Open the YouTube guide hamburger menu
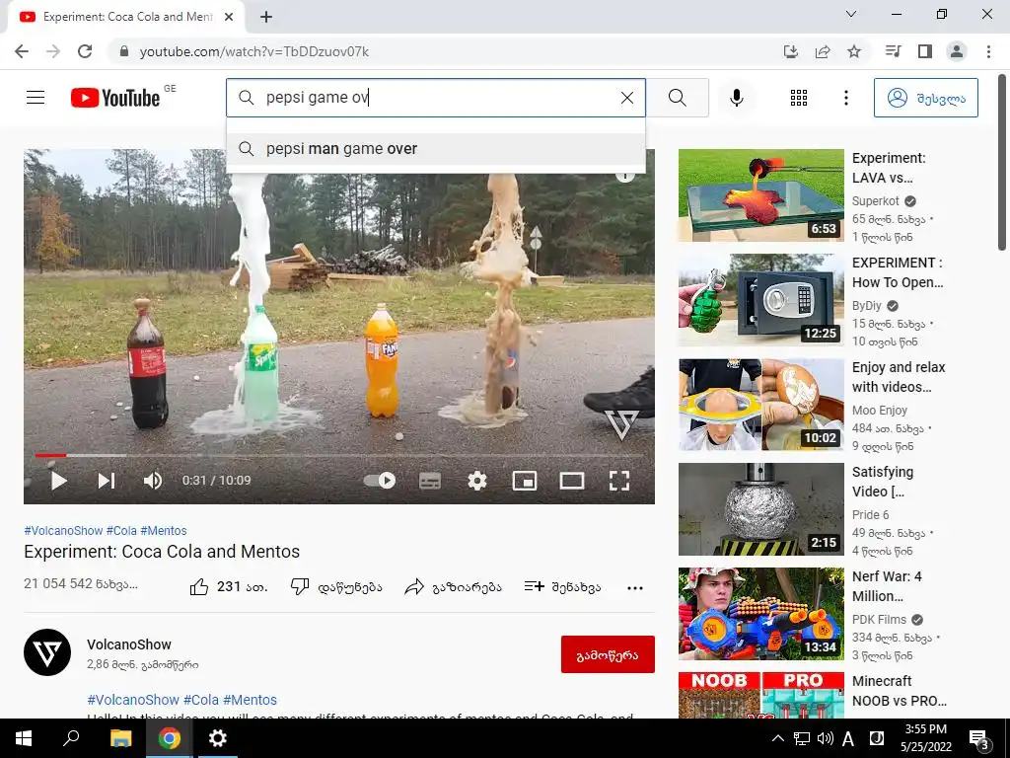This screenshot has width=1010, height=758. (x=36, y=98)
